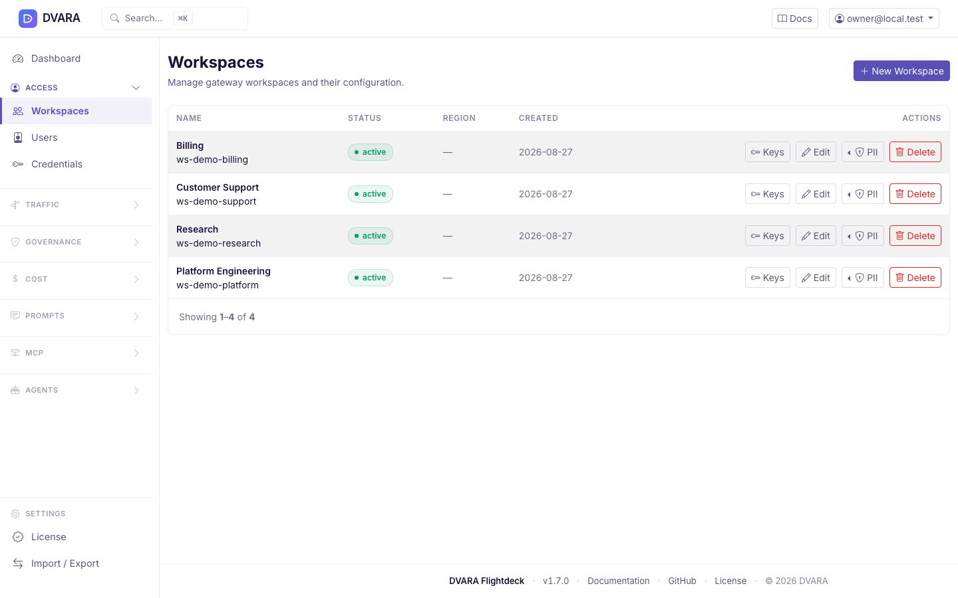Screen dimensions: 958x598
Task: Go to Users in sidebar
Action: pos(76,138)
